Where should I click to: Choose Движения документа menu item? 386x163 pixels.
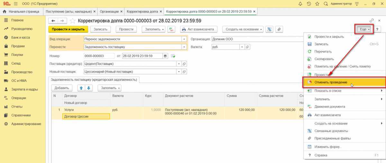click(x=344, y=107)
